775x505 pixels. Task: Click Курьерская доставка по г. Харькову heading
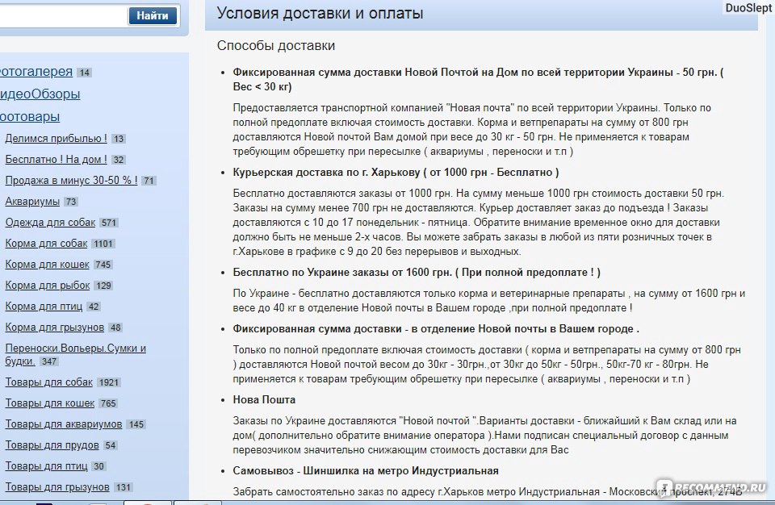pyautogui.click(x=396, y=173)
